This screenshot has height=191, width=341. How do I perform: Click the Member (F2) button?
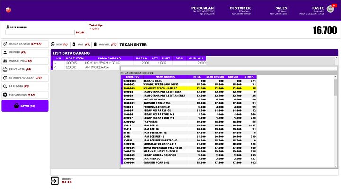[25, 52]
